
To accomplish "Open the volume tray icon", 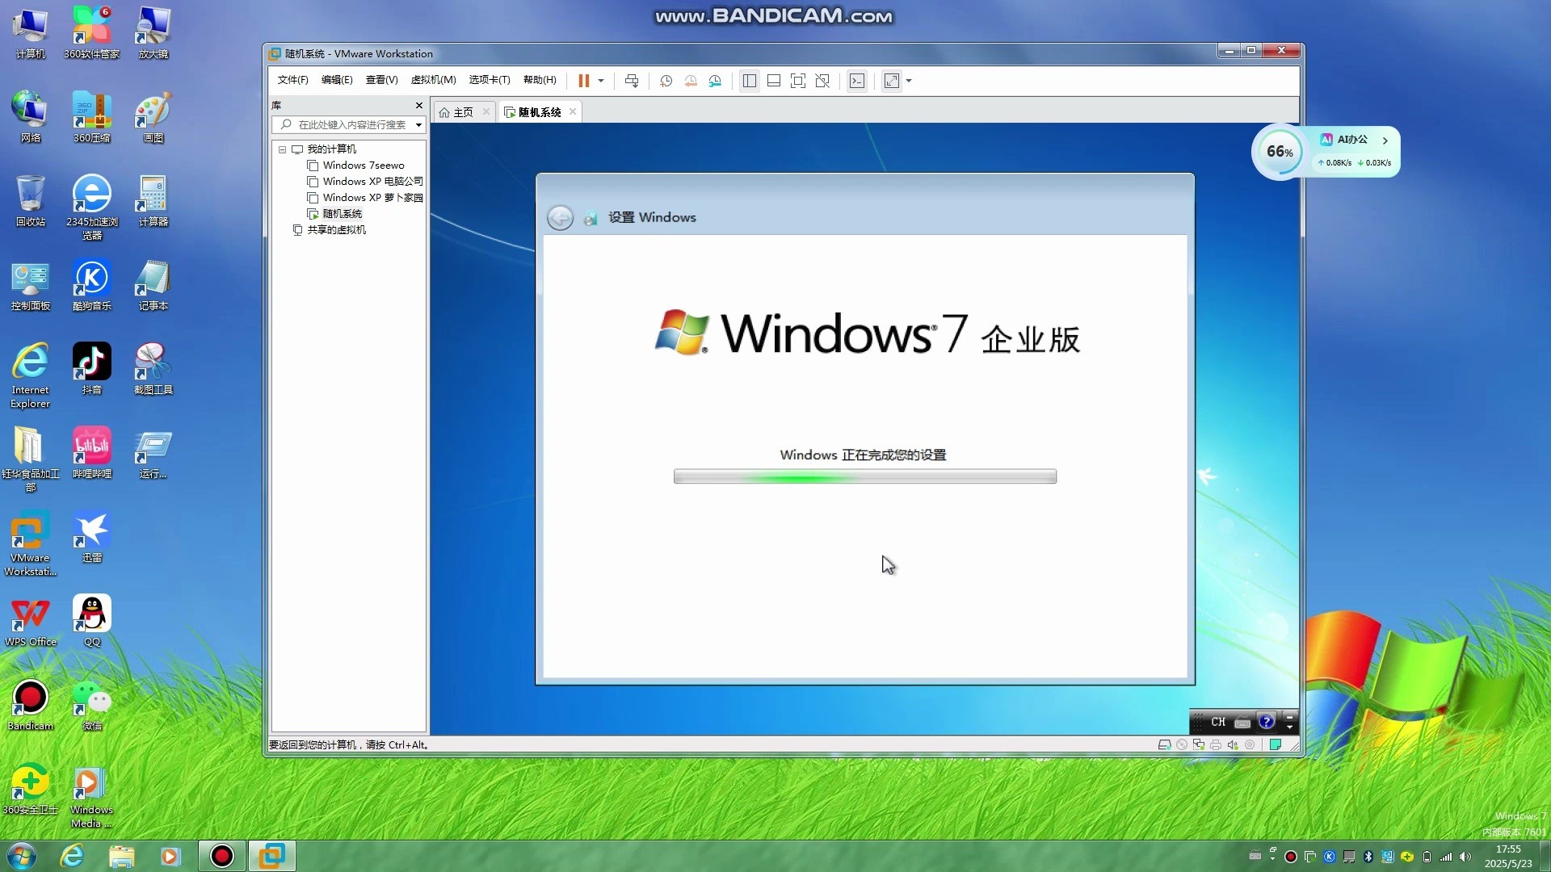I will 1465,857.
